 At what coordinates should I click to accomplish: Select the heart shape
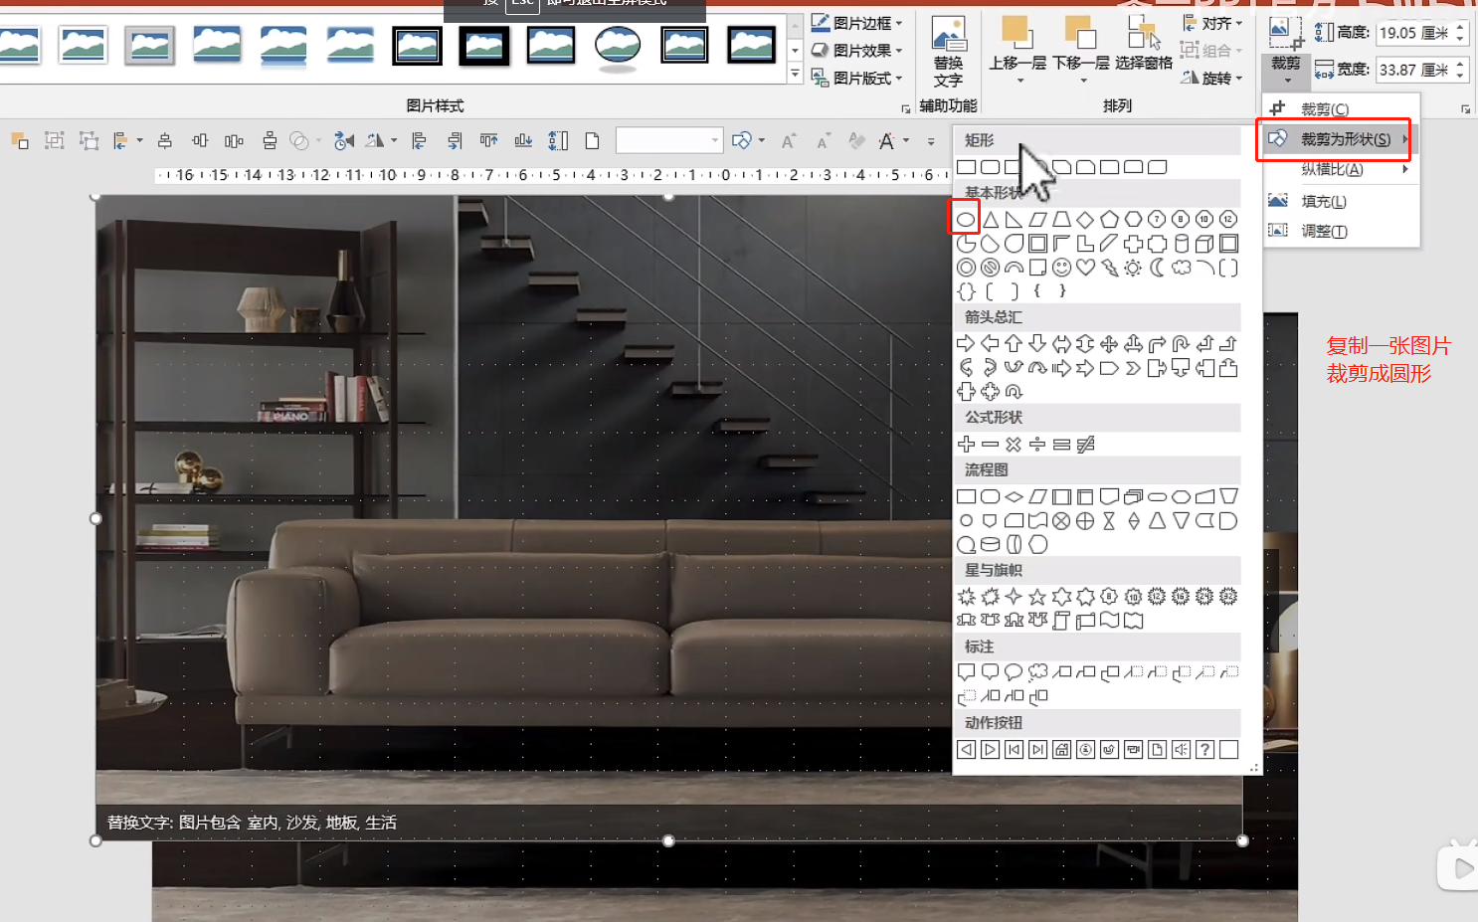[1085, 268]
